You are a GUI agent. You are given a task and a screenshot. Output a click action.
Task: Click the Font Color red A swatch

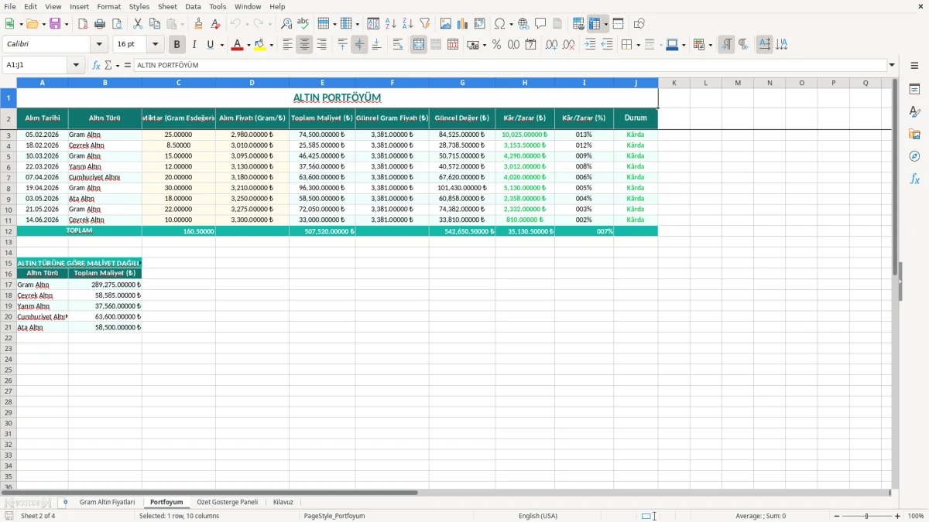coord(237,45)
